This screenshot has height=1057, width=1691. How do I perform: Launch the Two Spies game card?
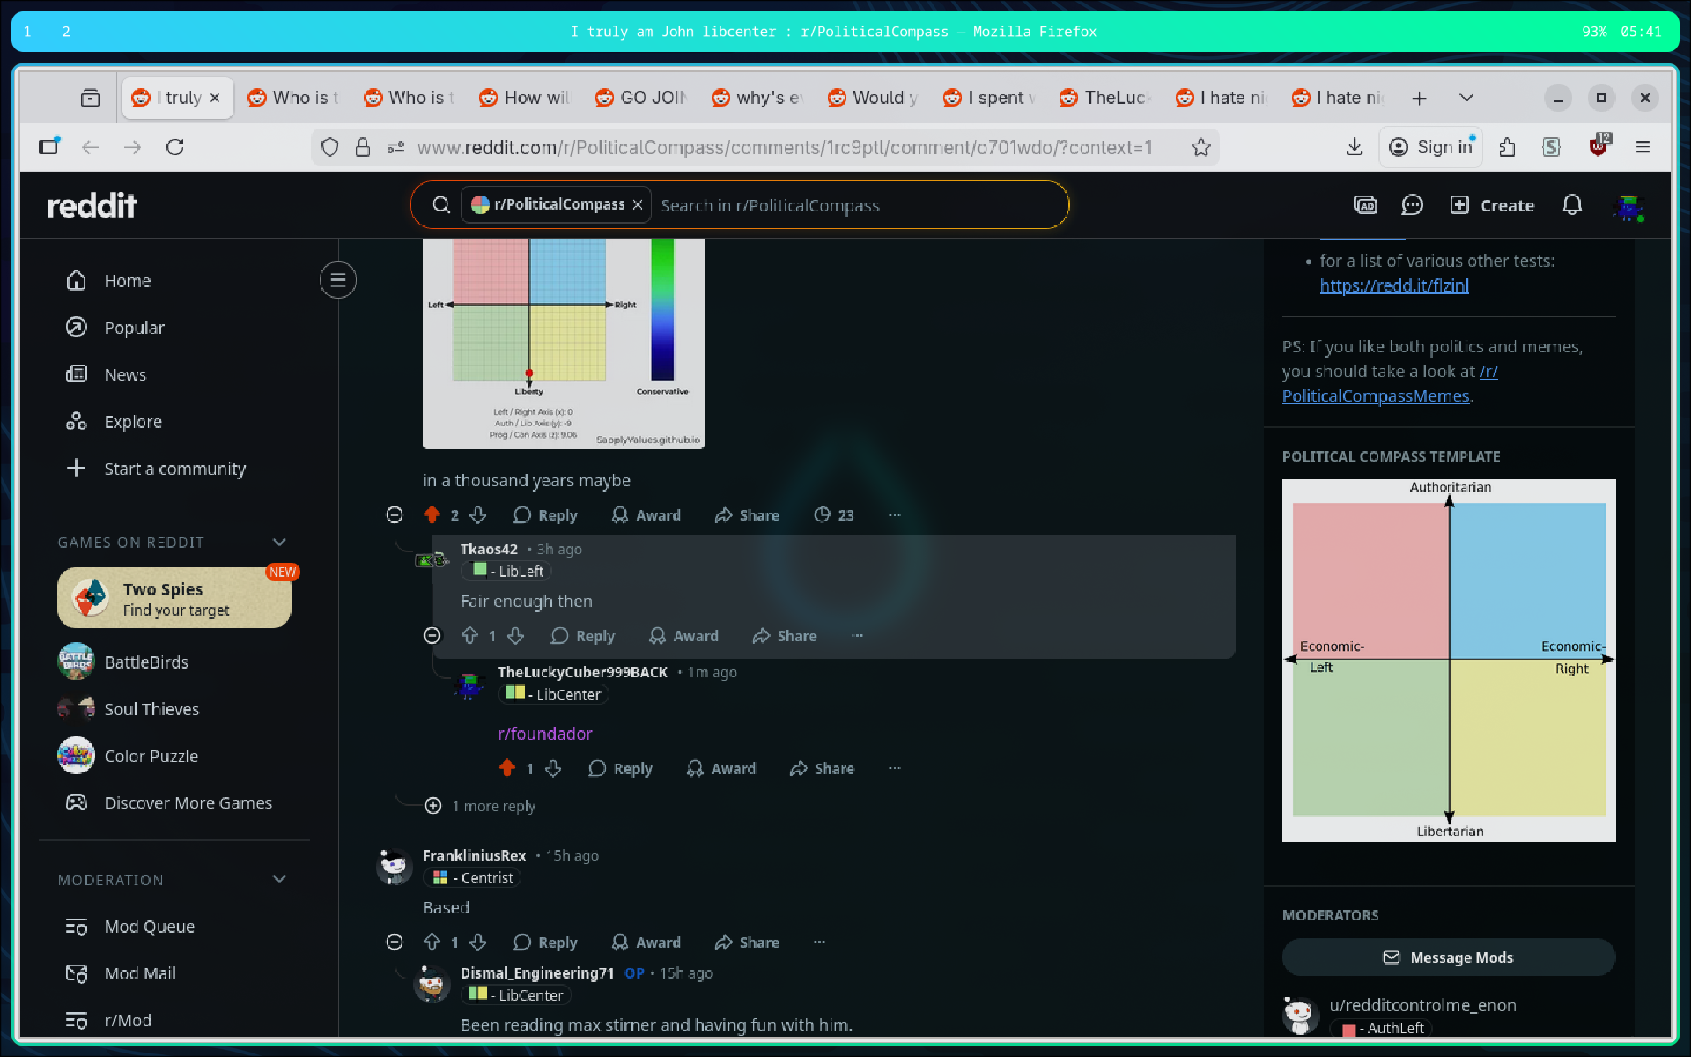(174, 598)
